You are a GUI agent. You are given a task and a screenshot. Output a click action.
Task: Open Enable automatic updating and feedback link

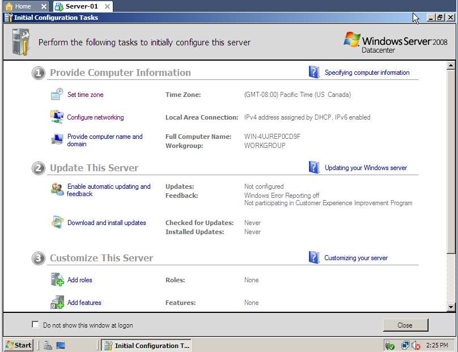109,190
